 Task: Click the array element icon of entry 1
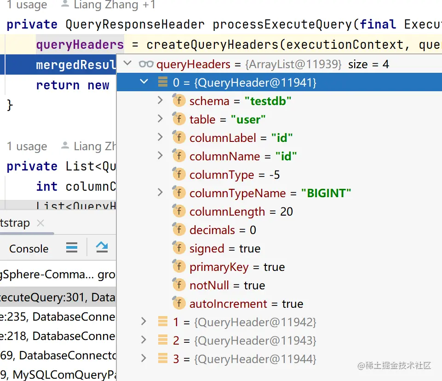163,322
